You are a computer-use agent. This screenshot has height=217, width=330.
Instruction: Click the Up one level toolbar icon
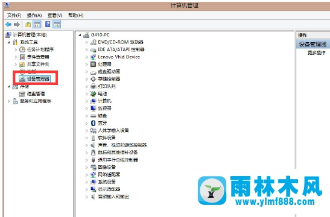(x=28, y=25)
